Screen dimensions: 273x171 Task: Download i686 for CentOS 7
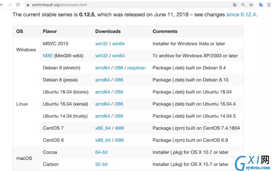119,128
